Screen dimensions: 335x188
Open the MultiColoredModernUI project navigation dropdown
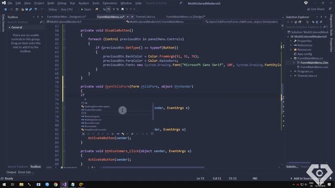click(x=85, y=22)
